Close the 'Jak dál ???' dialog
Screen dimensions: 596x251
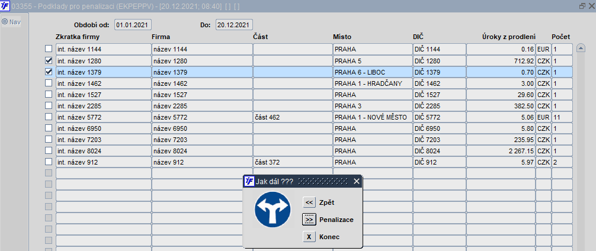click(x=356, y=182)
